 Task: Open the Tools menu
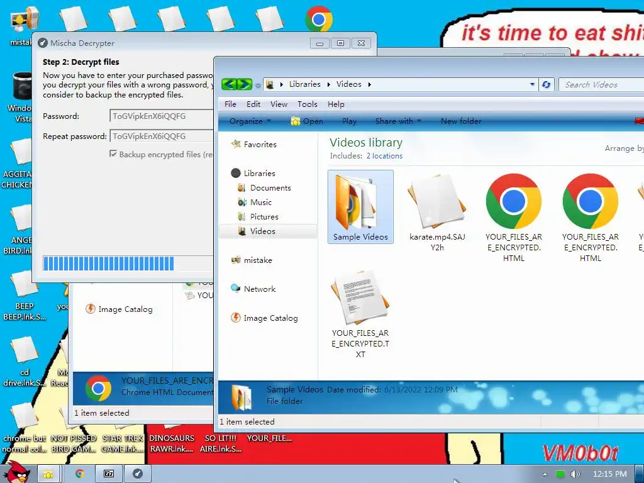click(307, 104)
